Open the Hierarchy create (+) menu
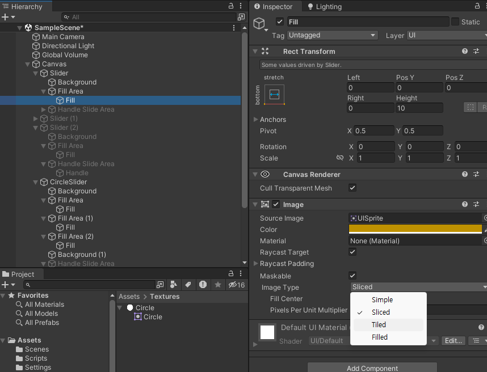 pos(8,17)
